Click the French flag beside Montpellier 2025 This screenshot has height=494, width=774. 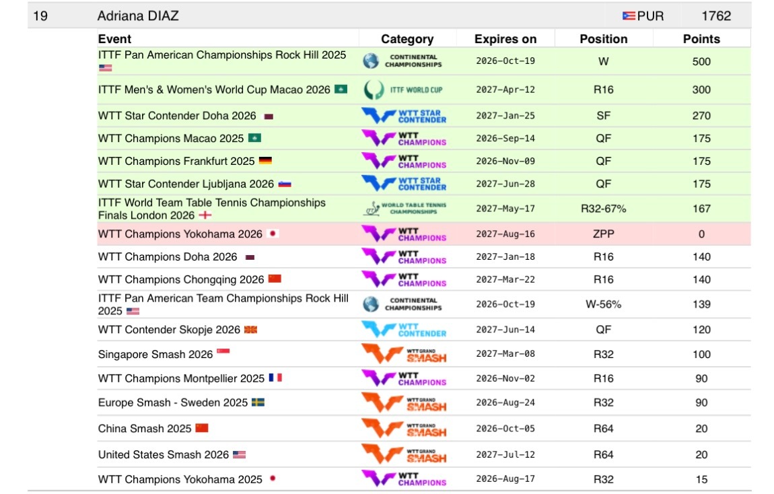point(275,378)
